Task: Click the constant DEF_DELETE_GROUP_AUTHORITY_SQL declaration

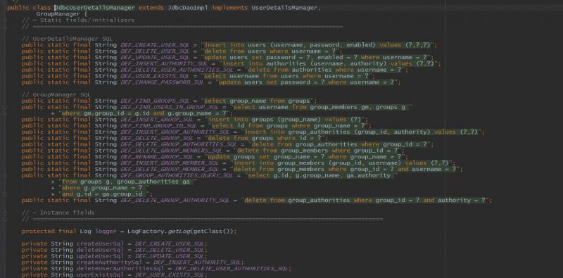Action: click(x=175, y=200)
